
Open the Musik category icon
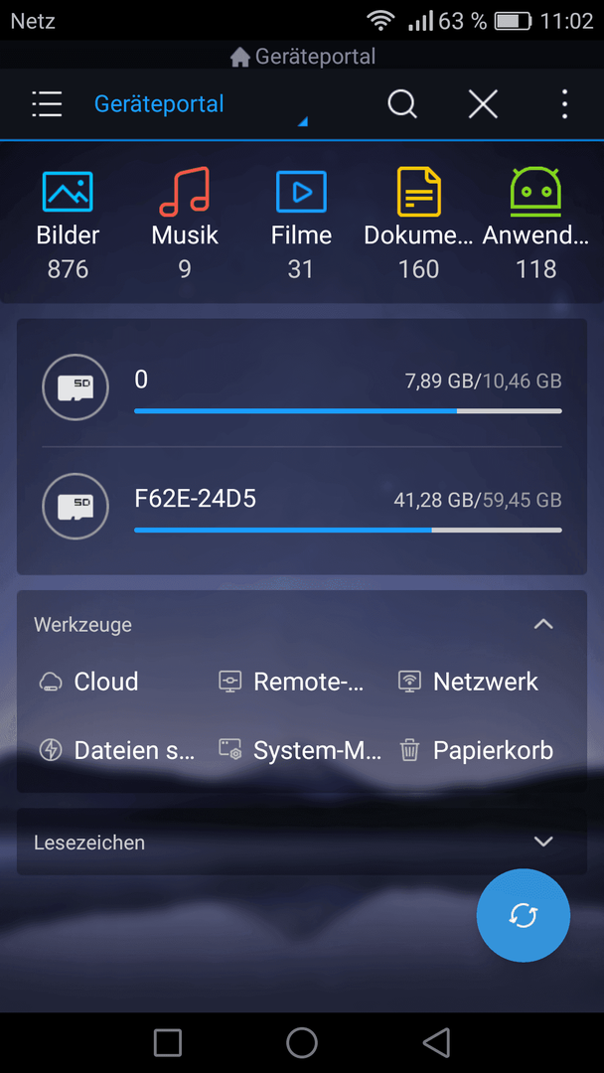pos(185,192)
